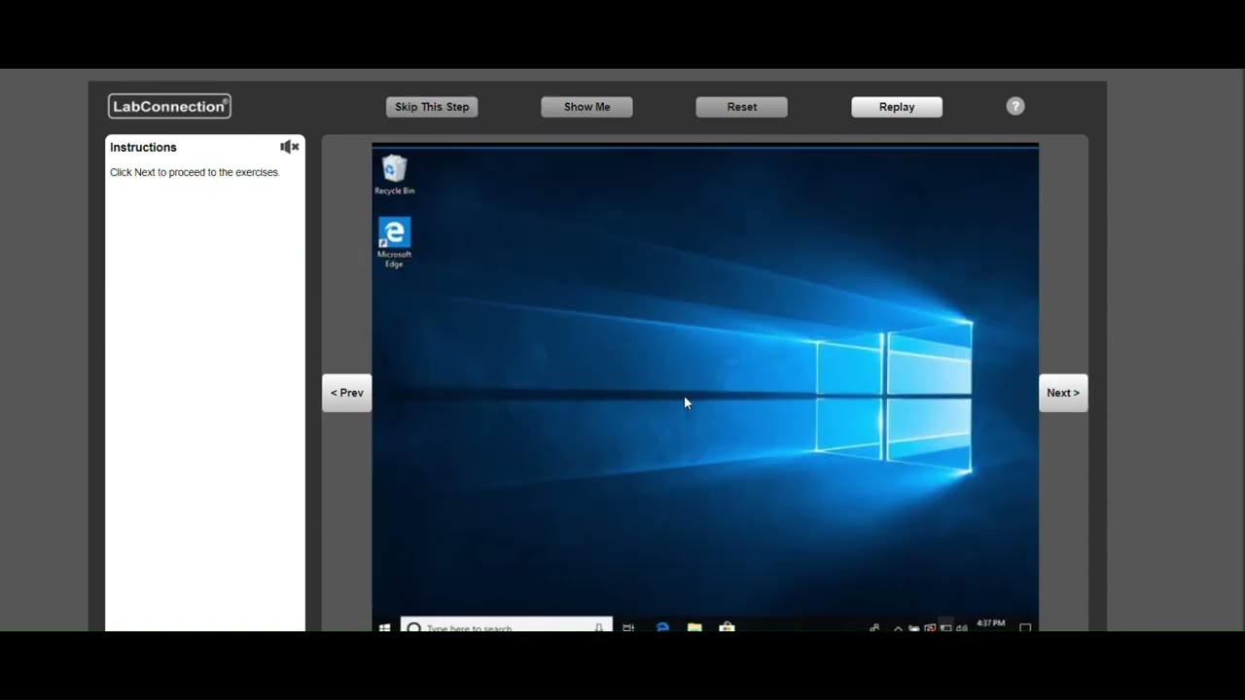The height and width of the screenshot is (700, 1245).
Task: Open the People icon in taskbar
Action: [874, 628]
